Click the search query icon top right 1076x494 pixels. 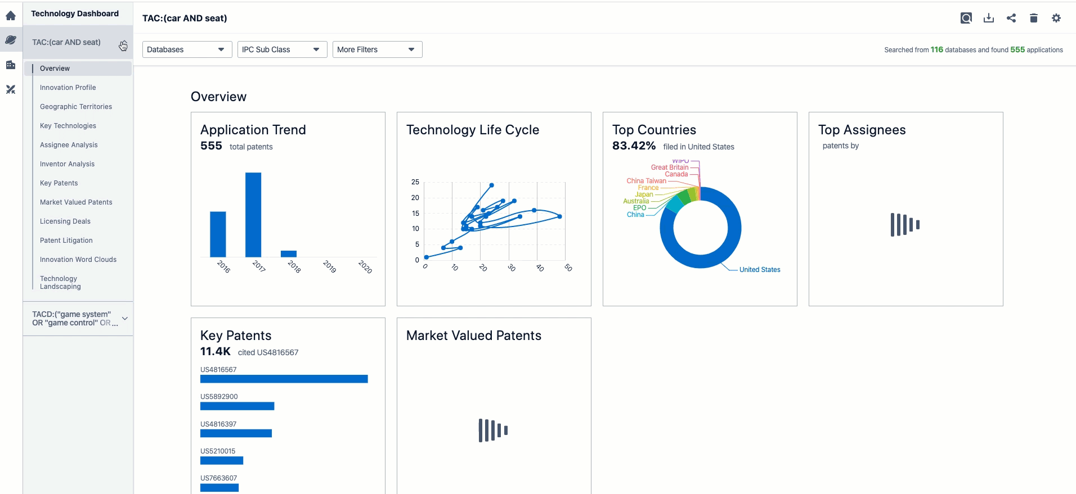coord(966,18)
